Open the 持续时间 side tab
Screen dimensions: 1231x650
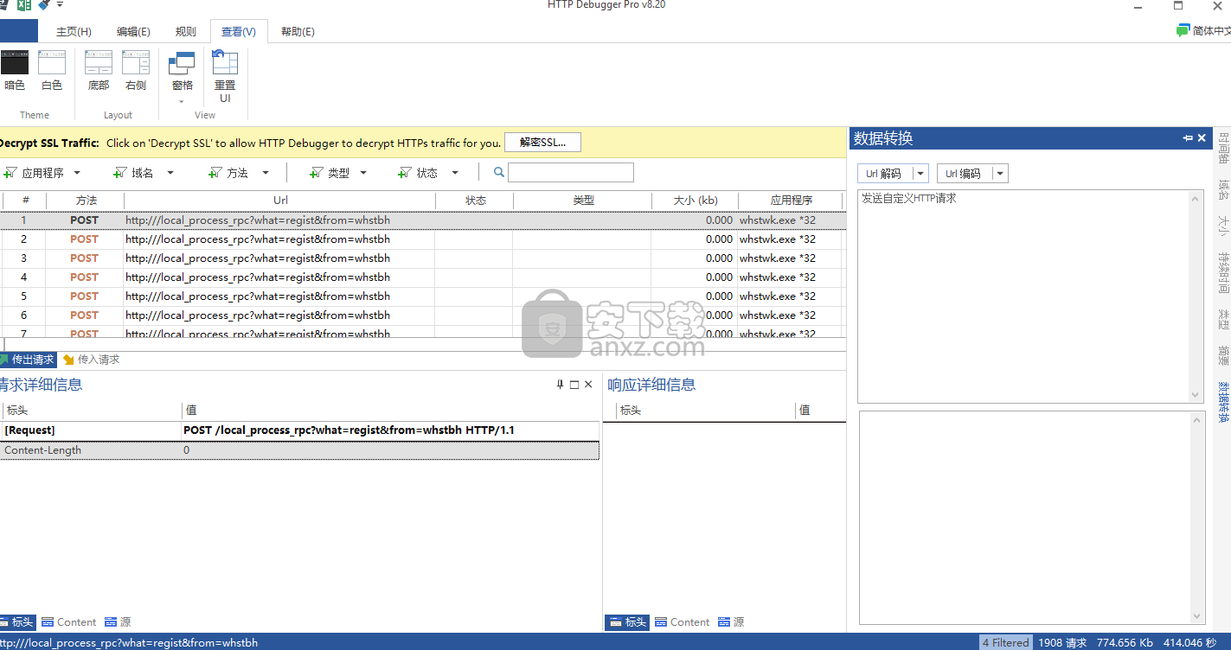(x=1223, y=273)
